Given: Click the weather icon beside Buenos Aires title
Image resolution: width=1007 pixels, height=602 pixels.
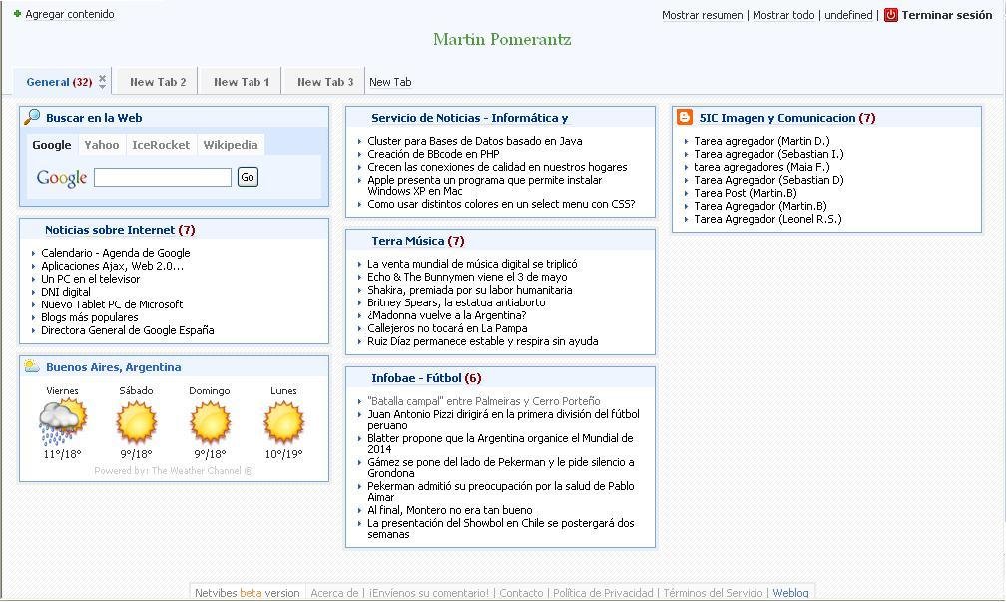Looking at the screenshot, I should [32, 366].
